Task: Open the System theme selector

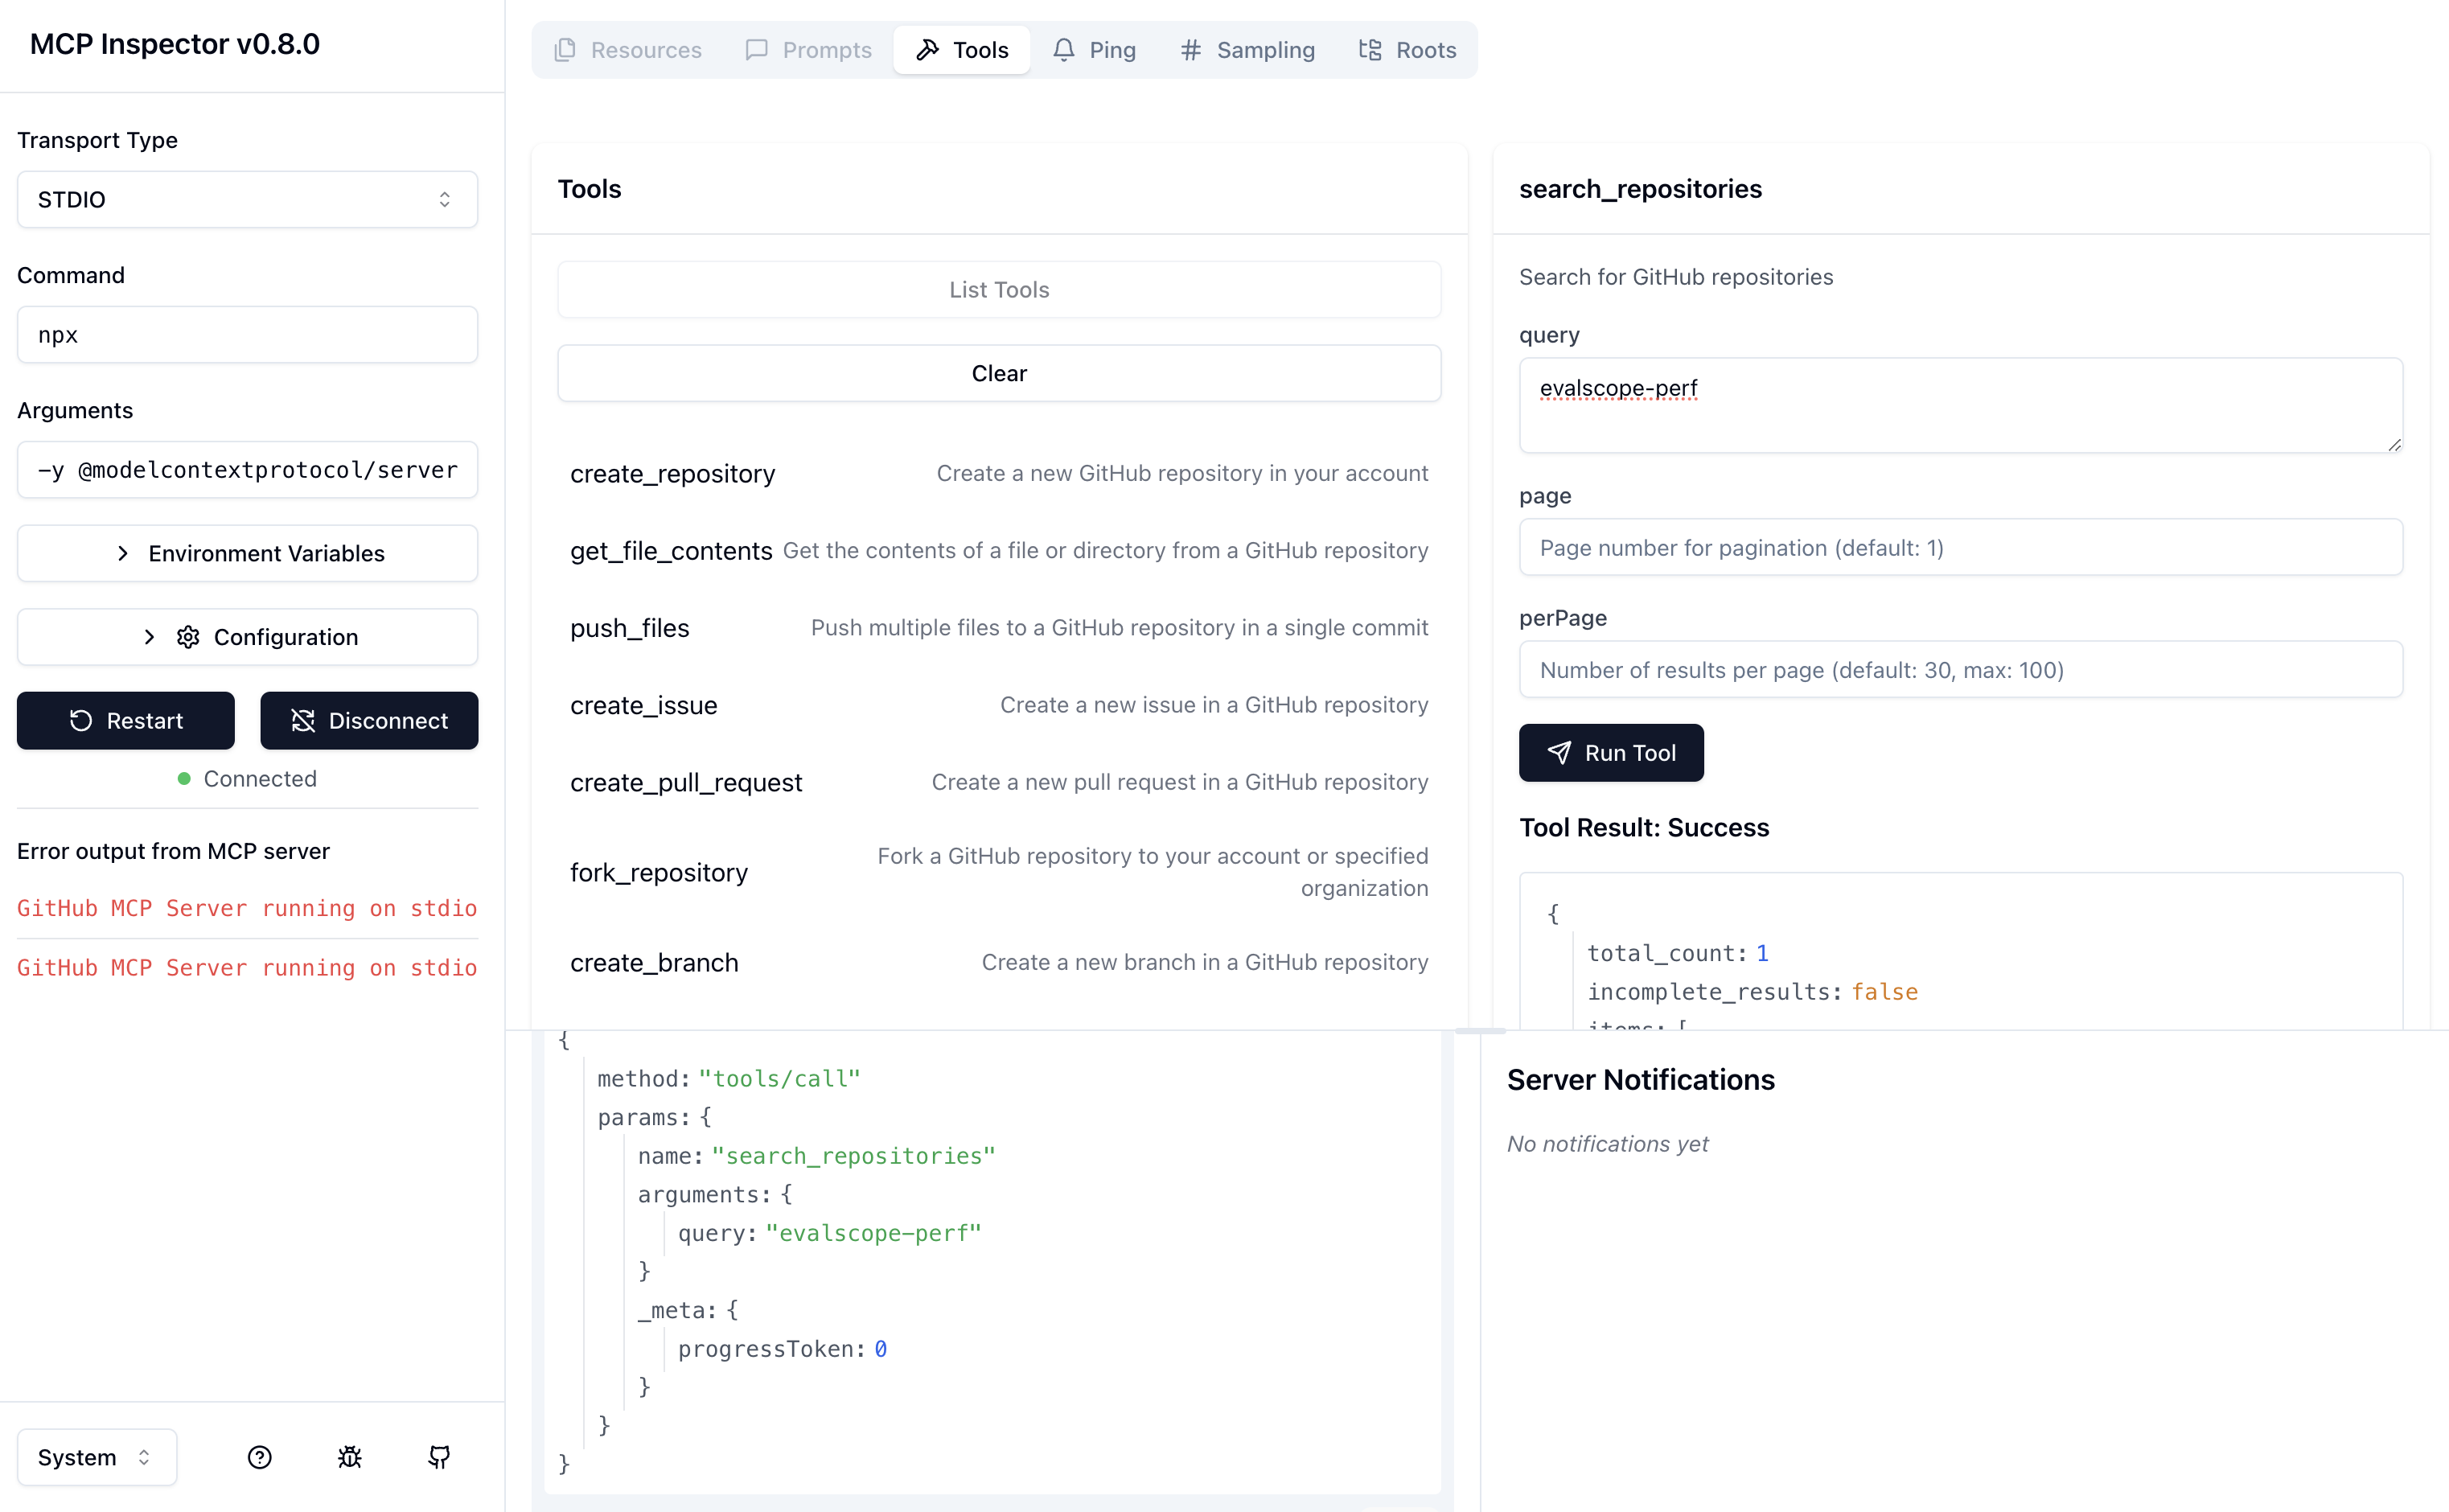Action: 96,1457
